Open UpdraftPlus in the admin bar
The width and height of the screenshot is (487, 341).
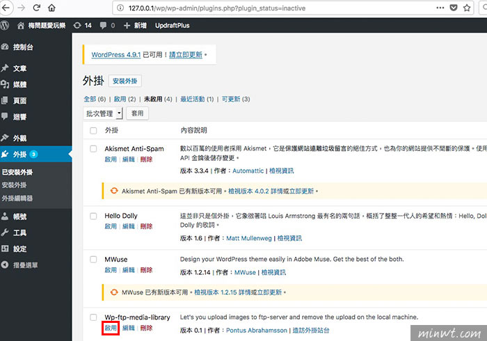(173, 26)
